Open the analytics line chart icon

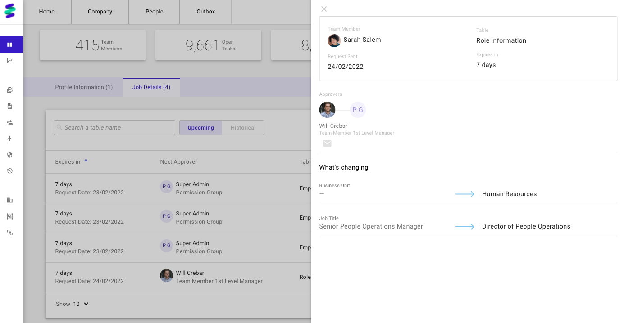coord(9,61)
